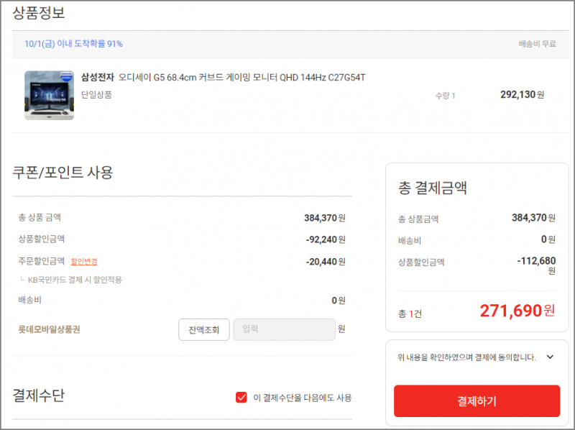Click the red 결제하기 pay button
Image resolution: width=575 pixels, height=430 pixels.
pos(477,401)
